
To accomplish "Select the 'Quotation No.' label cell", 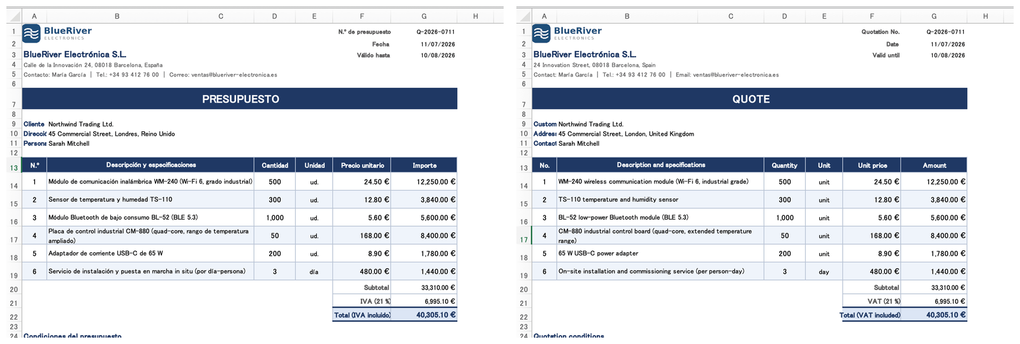I will click(x=872, y=32).
